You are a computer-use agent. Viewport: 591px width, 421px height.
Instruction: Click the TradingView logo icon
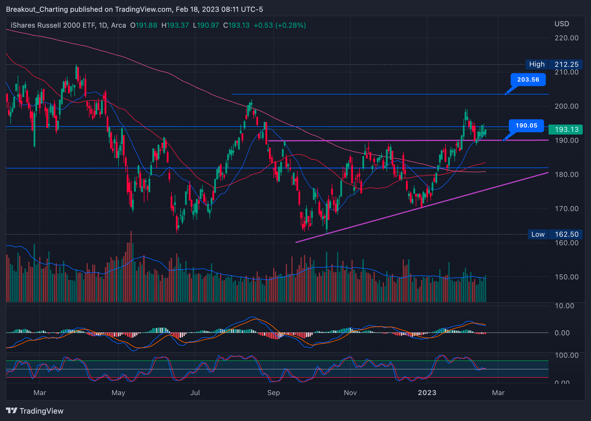point(12,410)
